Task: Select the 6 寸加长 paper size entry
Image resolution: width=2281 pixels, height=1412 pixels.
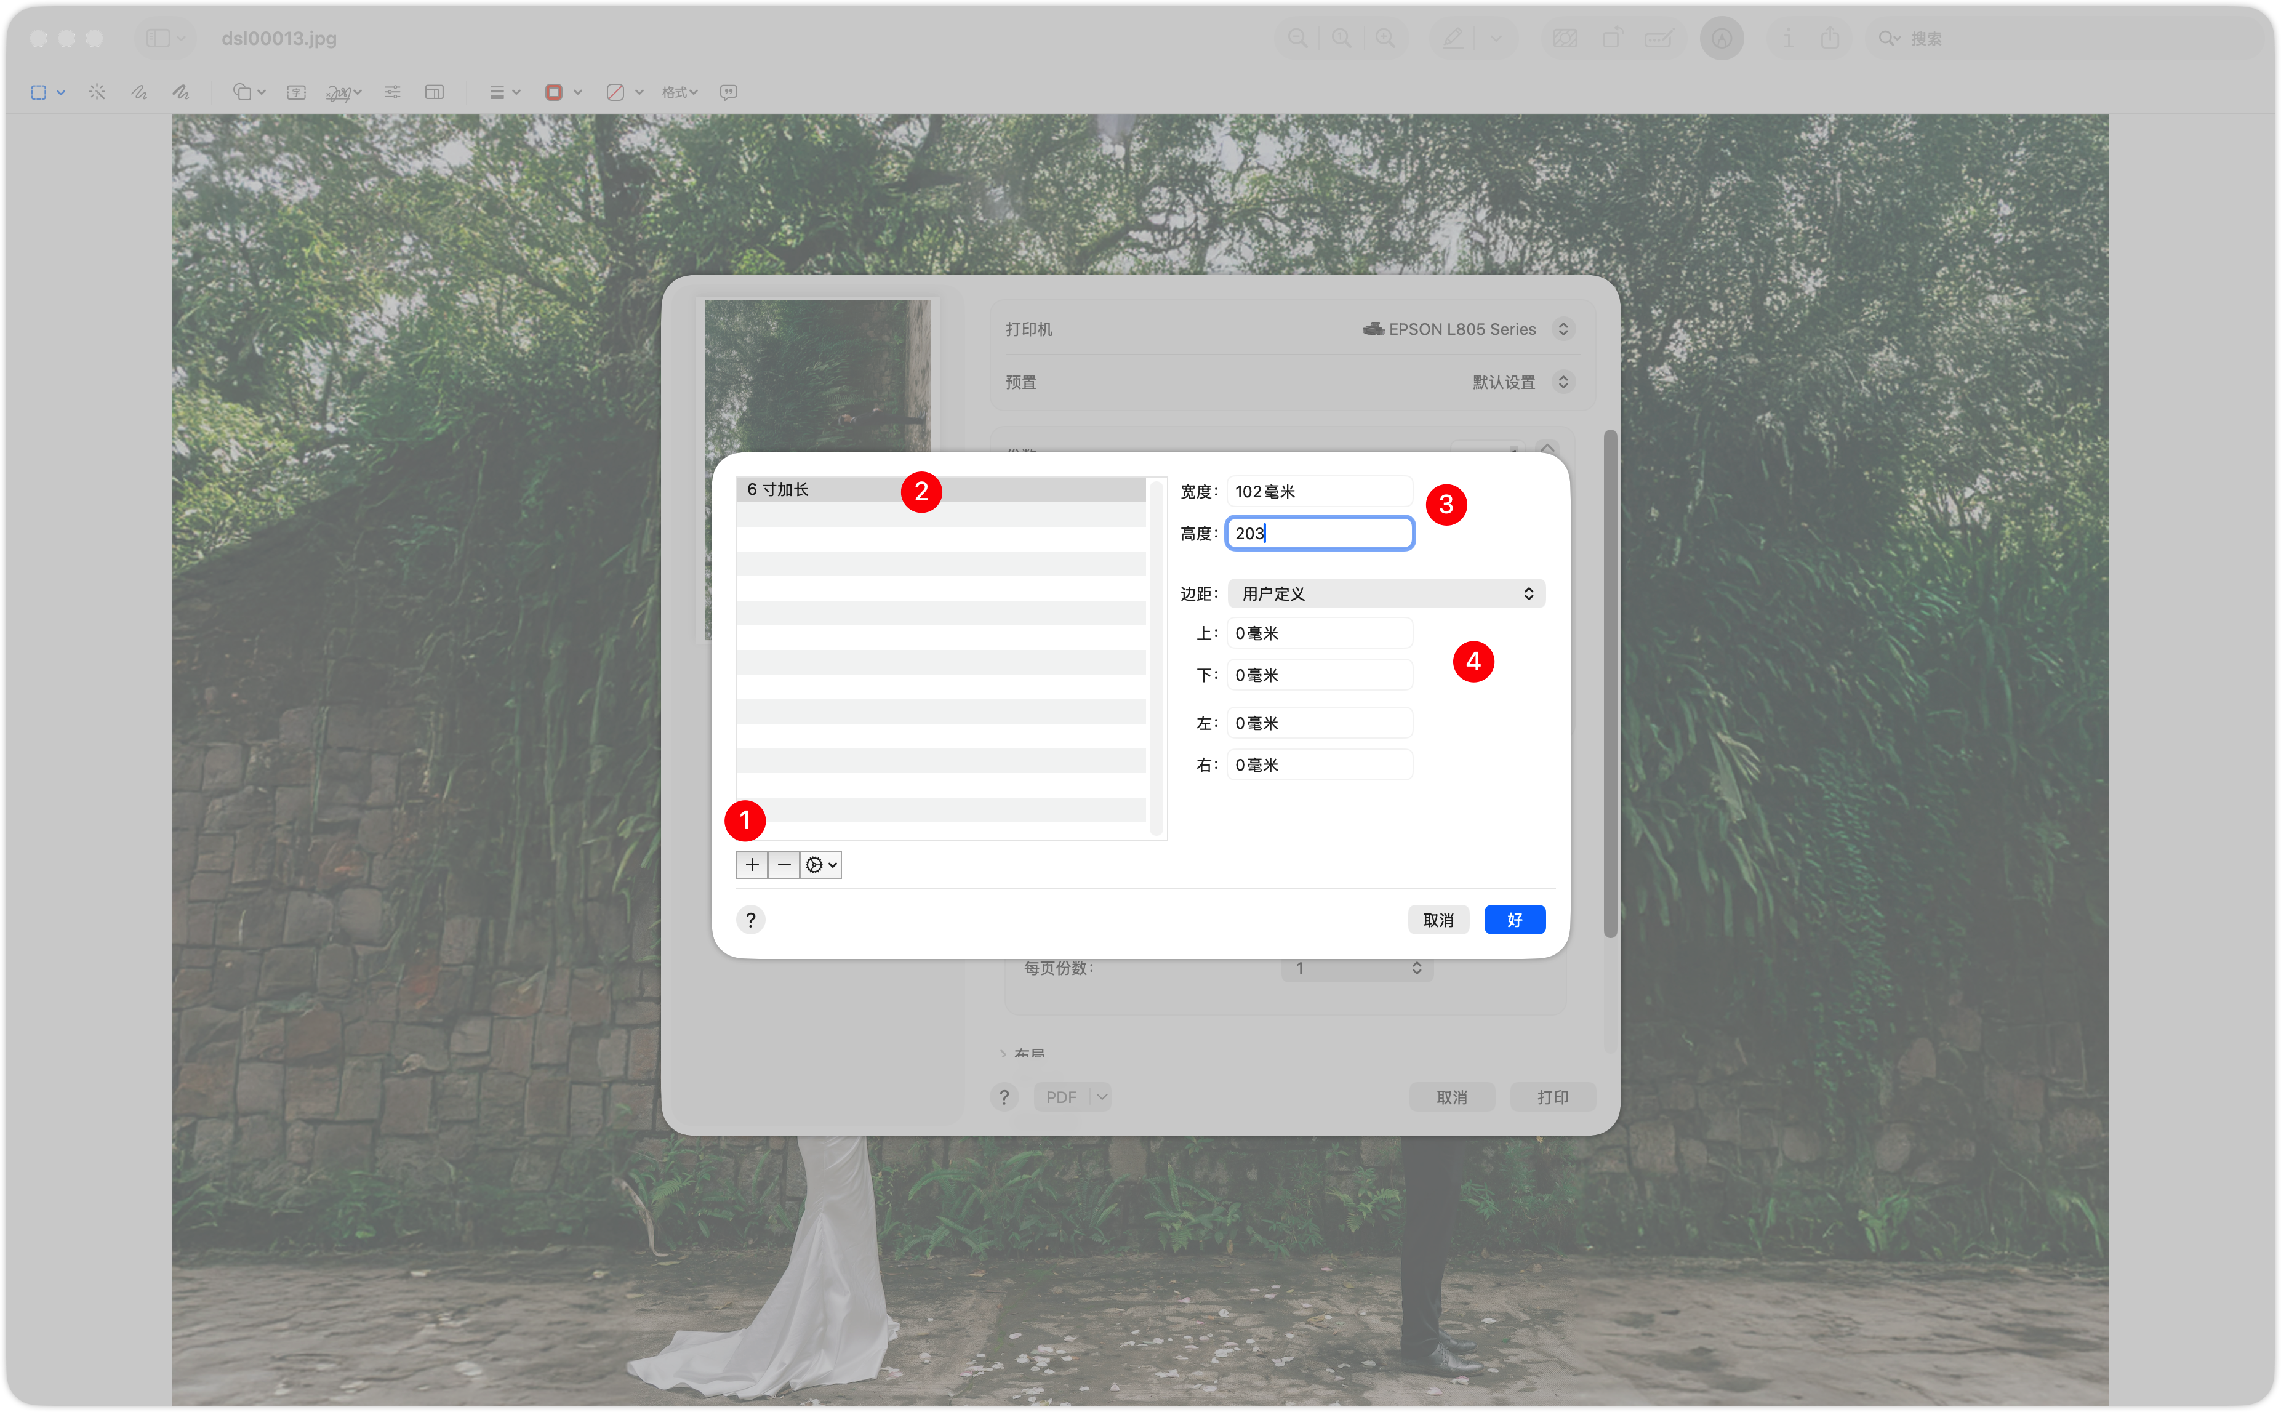Action: (x=941, y=489)
